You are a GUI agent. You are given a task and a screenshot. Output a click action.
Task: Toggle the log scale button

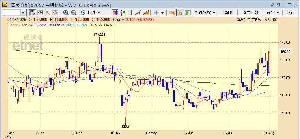point(172,13)
